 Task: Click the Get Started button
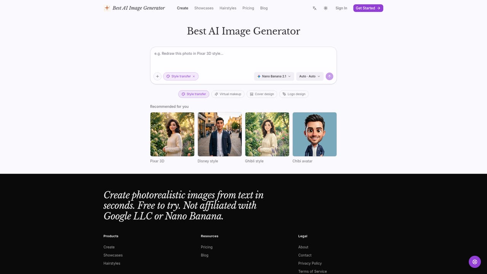pyautogui.click(x=368, y=8)
